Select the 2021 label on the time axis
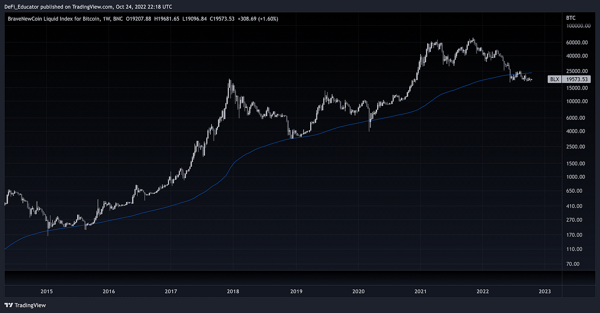Viewport: 600px width, 313px height. tap(420, 291)
